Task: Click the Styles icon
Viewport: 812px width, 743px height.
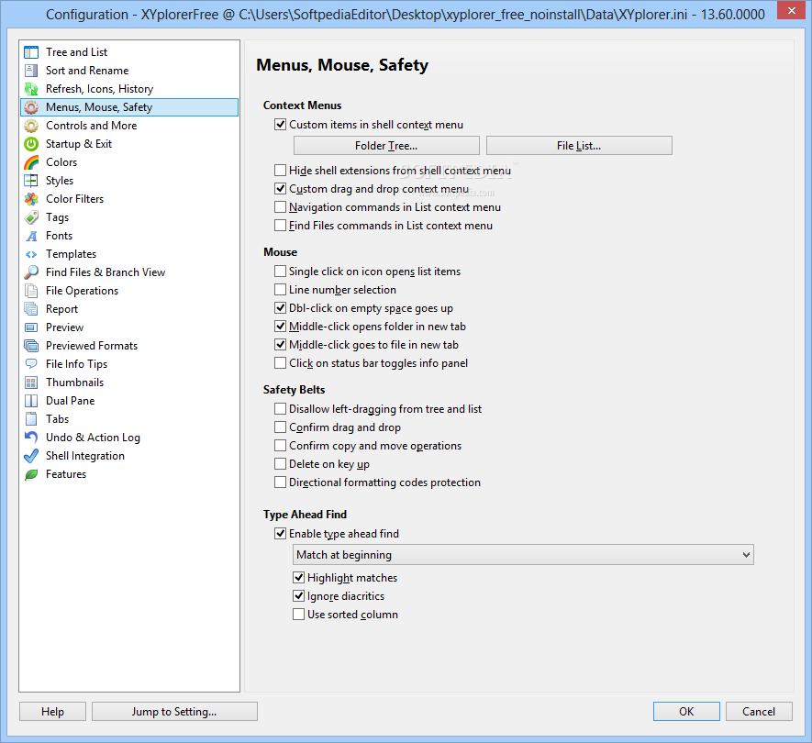Action: click(x=31, y=181)
